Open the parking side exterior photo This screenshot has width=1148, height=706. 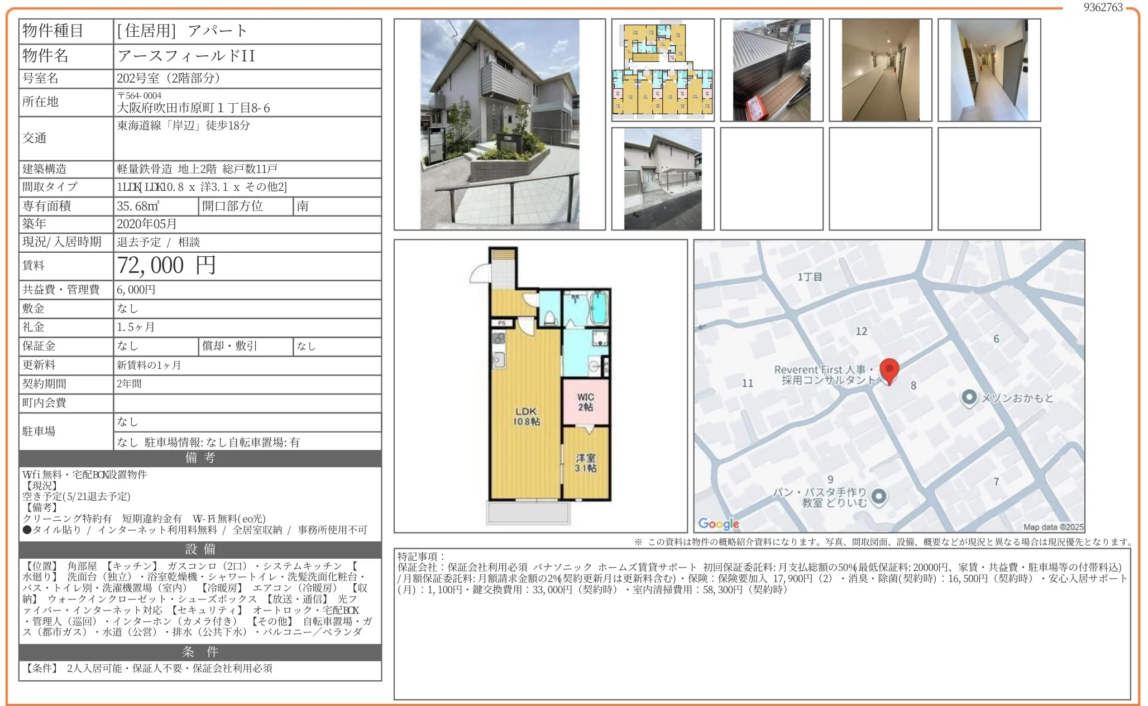pos(662,179)
